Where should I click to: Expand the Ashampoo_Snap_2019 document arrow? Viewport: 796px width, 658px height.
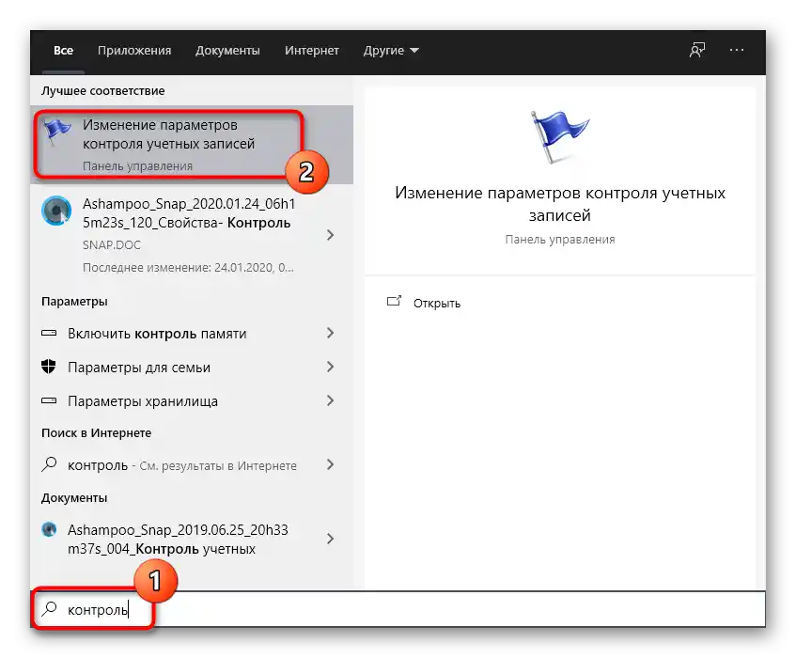tap(331, 539)
